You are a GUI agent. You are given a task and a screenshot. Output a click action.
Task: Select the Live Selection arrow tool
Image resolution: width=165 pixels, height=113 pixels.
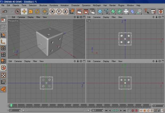(18, 11)
